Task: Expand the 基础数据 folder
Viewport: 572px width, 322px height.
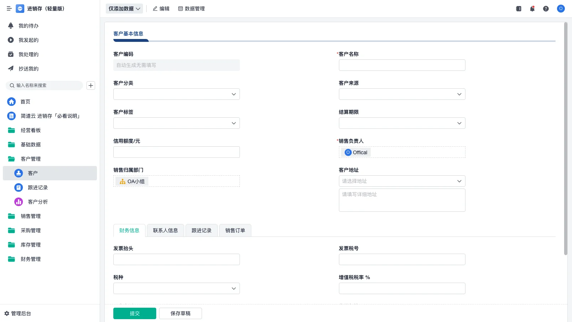Action: (x=50, y=145)
